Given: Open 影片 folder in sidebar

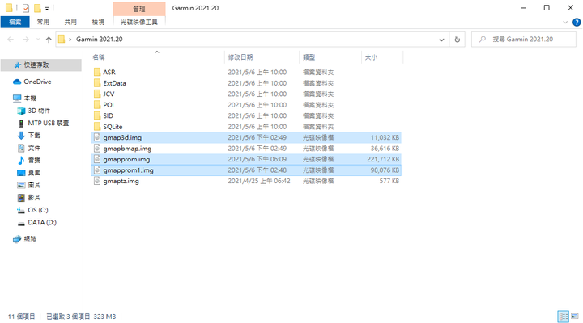Looking at the screenshot, I should [x=34, y=197].
